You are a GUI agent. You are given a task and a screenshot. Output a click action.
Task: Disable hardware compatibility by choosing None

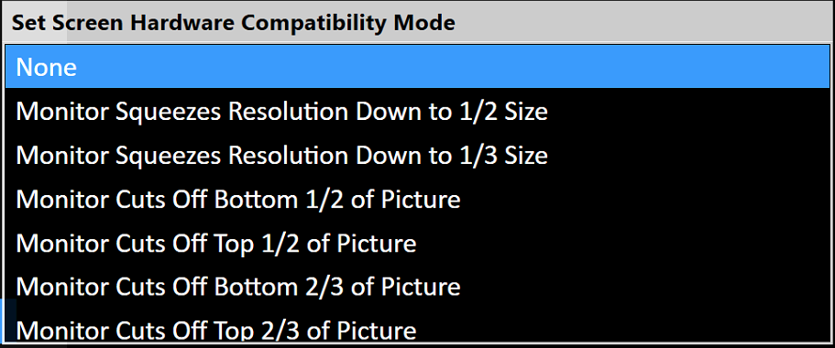click(418, 67)
